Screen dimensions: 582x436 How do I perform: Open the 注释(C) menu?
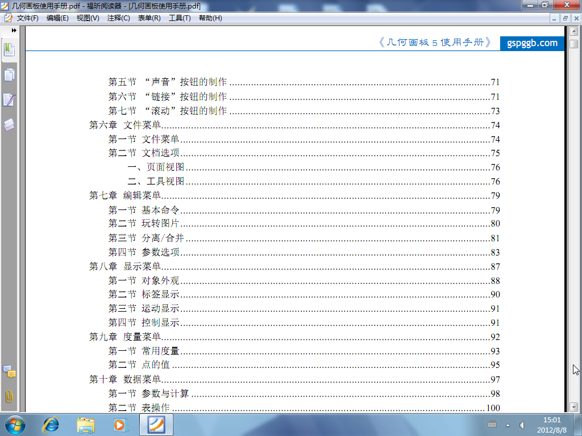point(118,18)
